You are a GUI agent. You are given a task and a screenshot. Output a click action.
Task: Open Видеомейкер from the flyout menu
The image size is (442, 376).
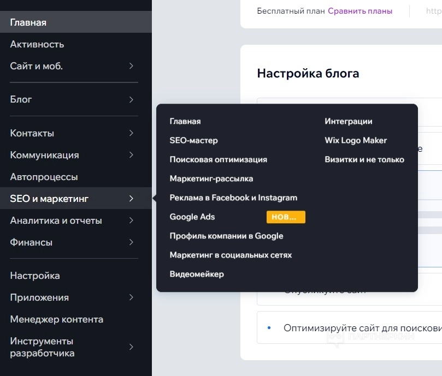(197, 274)
